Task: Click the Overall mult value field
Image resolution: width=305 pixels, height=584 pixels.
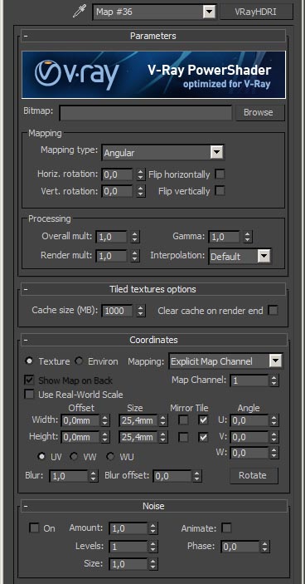Action: tap(111, 237)
